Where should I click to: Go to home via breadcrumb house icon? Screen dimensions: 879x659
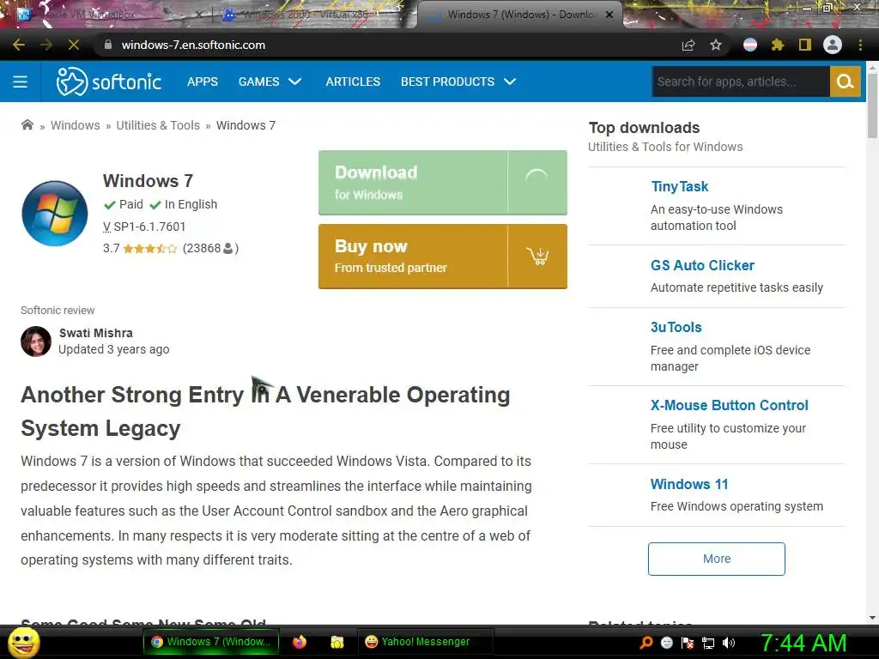[x=27, y=125]
